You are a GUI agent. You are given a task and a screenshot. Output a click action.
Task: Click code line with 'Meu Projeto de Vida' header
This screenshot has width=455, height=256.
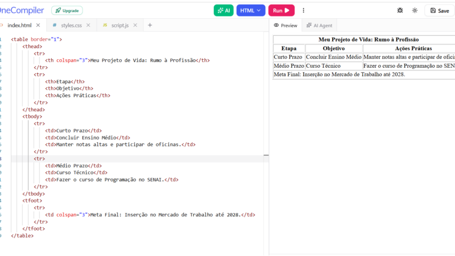click(127, 60)
